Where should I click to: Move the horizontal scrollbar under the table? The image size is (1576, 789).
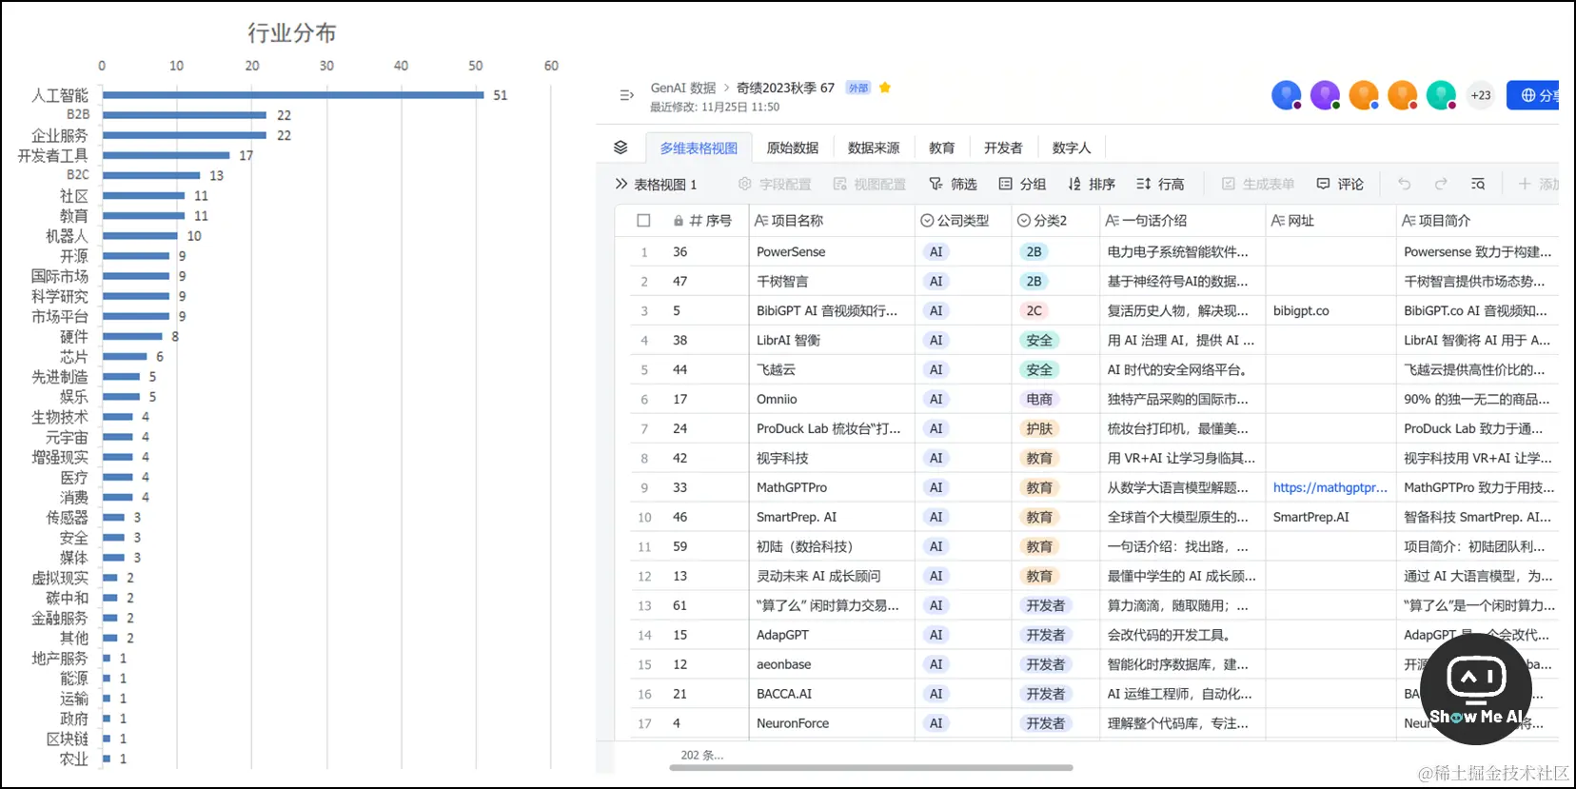click(871, 767)
